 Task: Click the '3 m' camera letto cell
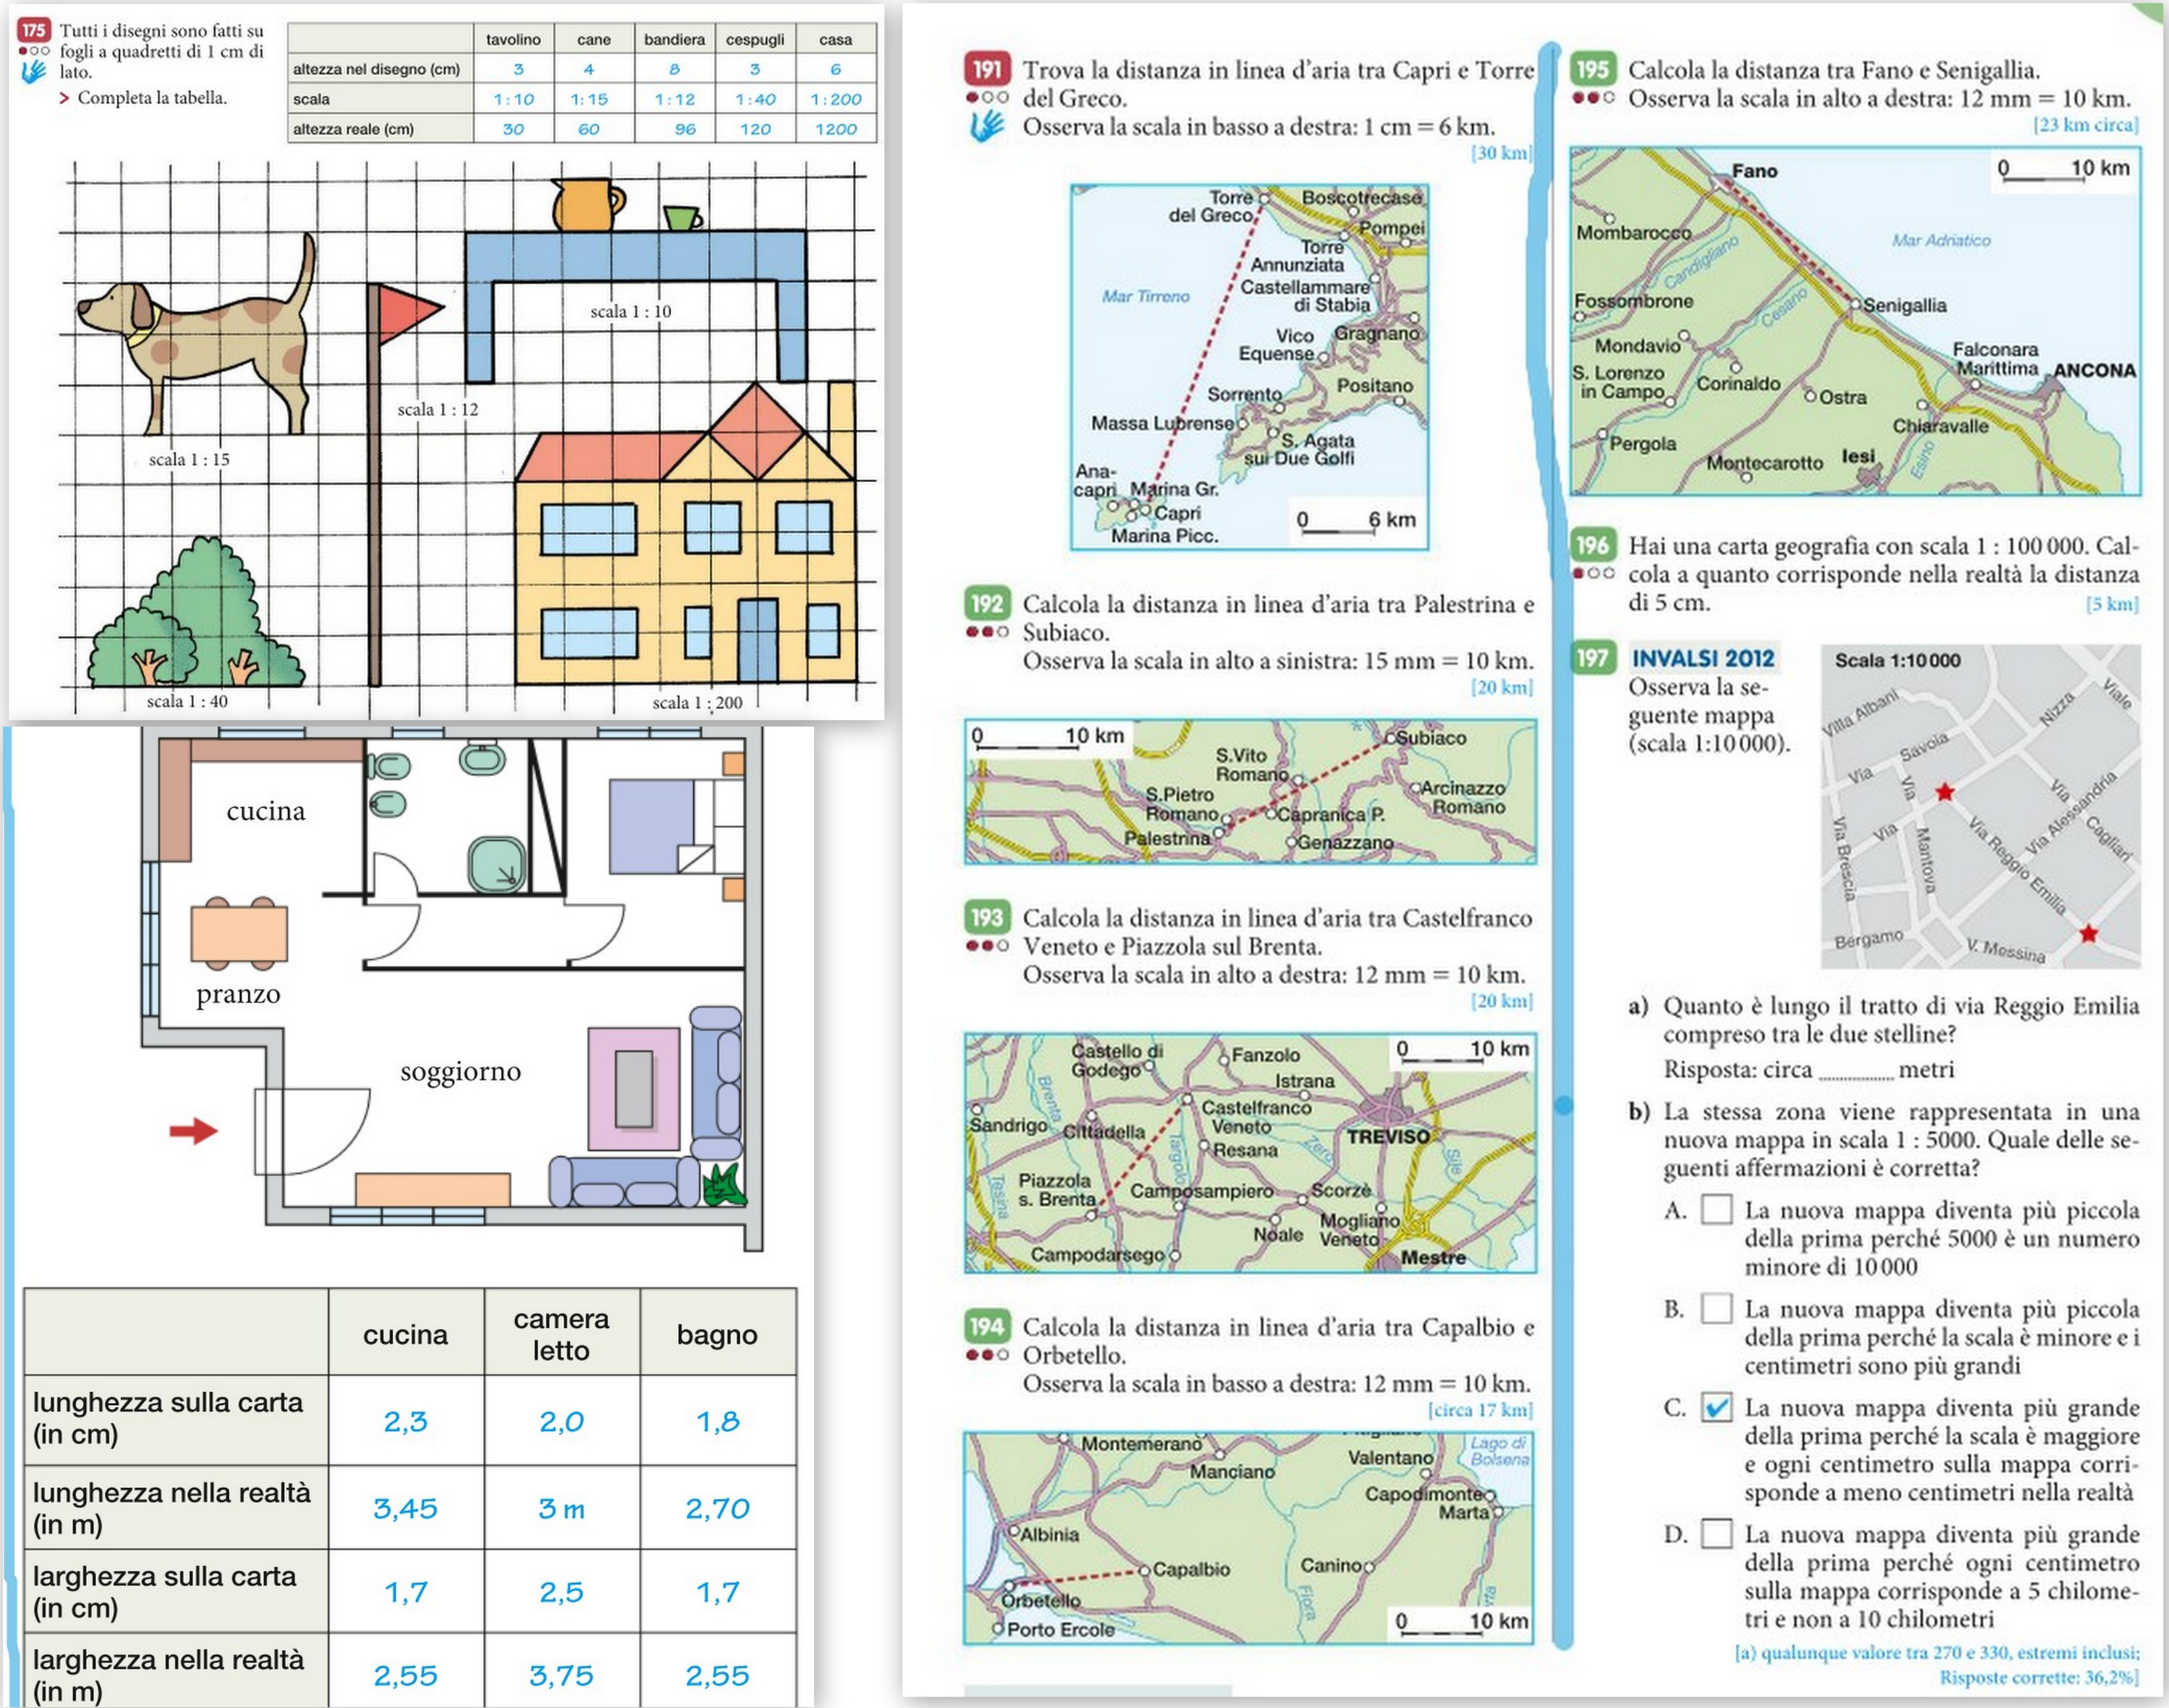[561, 1508]
